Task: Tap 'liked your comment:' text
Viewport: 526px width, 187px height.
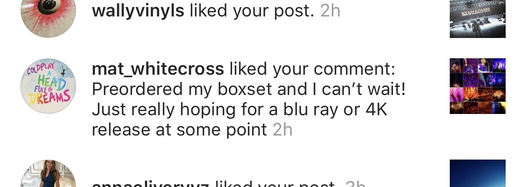Action: (x=313, y=69)
